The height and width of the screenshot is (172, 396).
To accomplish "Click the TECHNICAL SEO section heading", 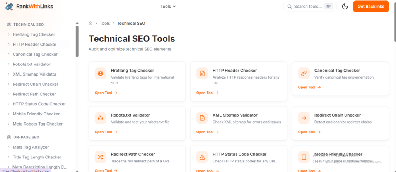I will click(29, 24).
